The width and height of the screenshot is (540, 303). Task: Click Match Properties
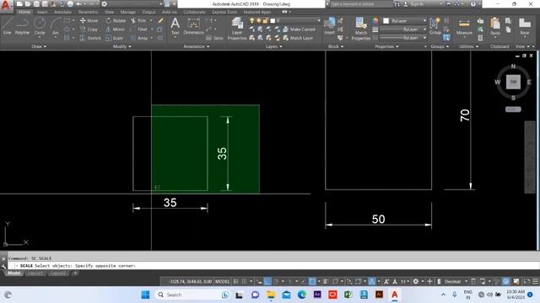360,29
